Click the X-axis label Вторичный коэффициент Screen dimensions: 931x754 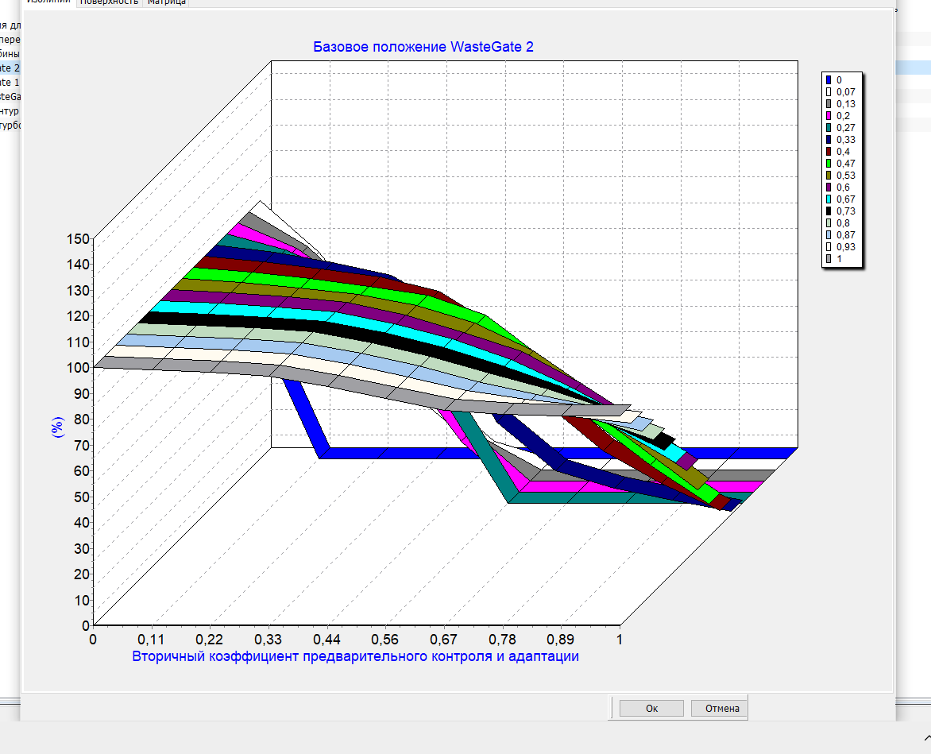355,656
